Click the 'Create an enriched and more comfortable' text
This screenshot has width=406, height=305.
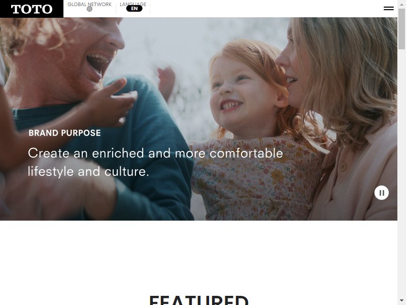155,153
